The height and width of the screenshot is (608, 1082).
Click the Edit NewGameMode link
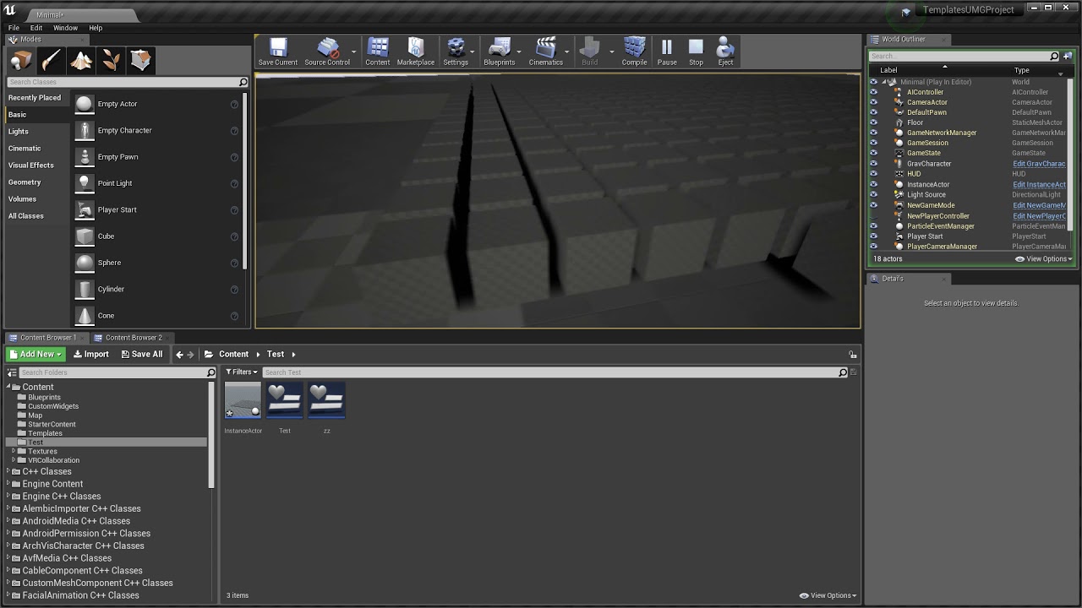(1039, 205)
